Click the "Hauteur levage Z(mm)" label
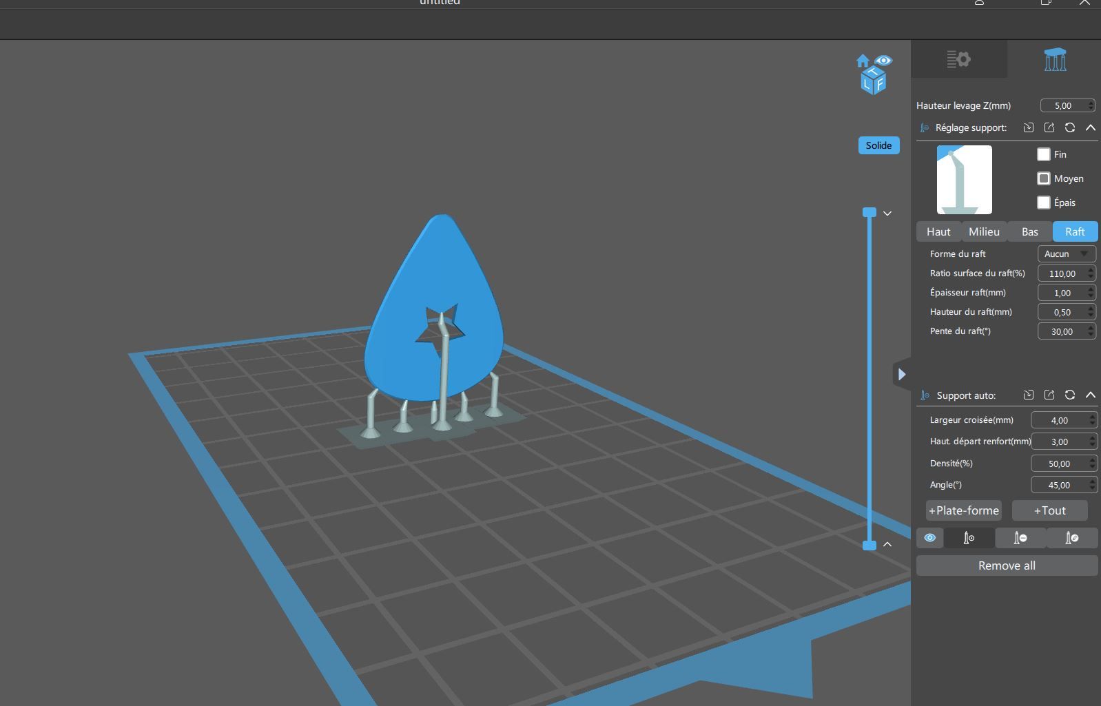1101x706 pixels. point(963,105)
